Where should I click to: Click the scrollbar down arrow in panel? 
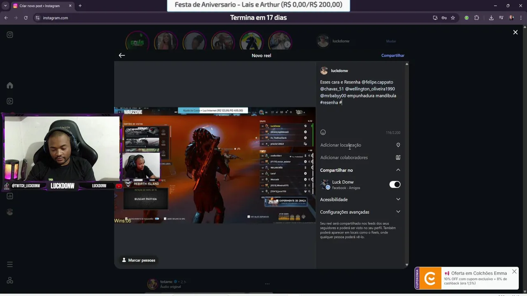point(407,265)
